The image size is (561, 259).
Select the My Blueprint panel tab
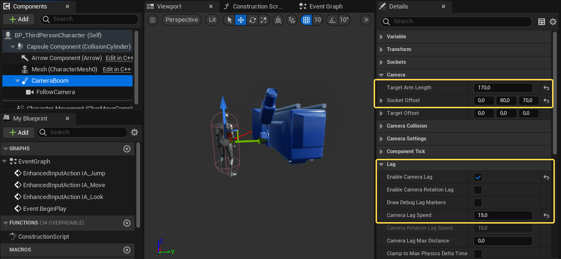30,118
